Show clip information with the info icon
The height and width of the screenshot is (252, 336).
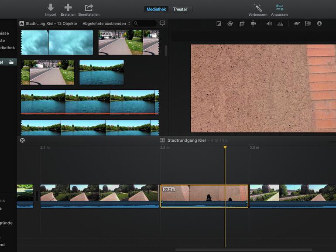319,24
